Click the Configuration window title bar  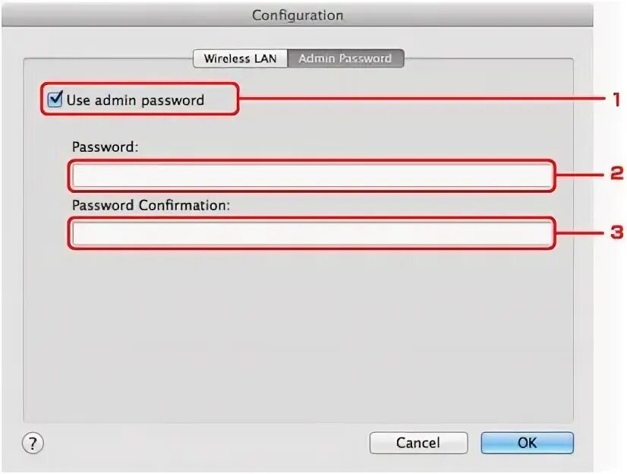[x=297, y=15]
